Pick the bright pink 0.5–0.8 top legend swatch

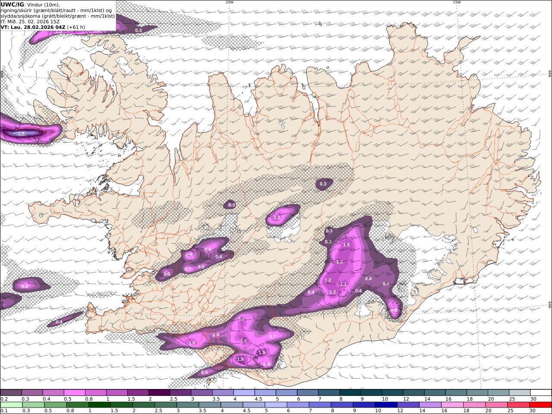tap(74, 393)
